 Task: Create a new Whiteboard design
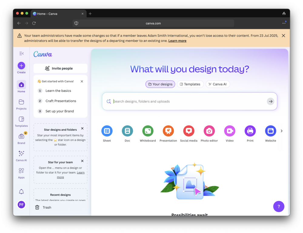pos(148,131)
